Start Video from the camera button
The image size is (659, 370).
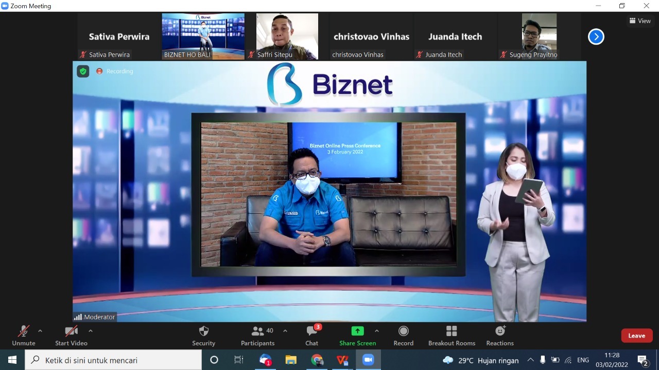[x=71, y=336]
